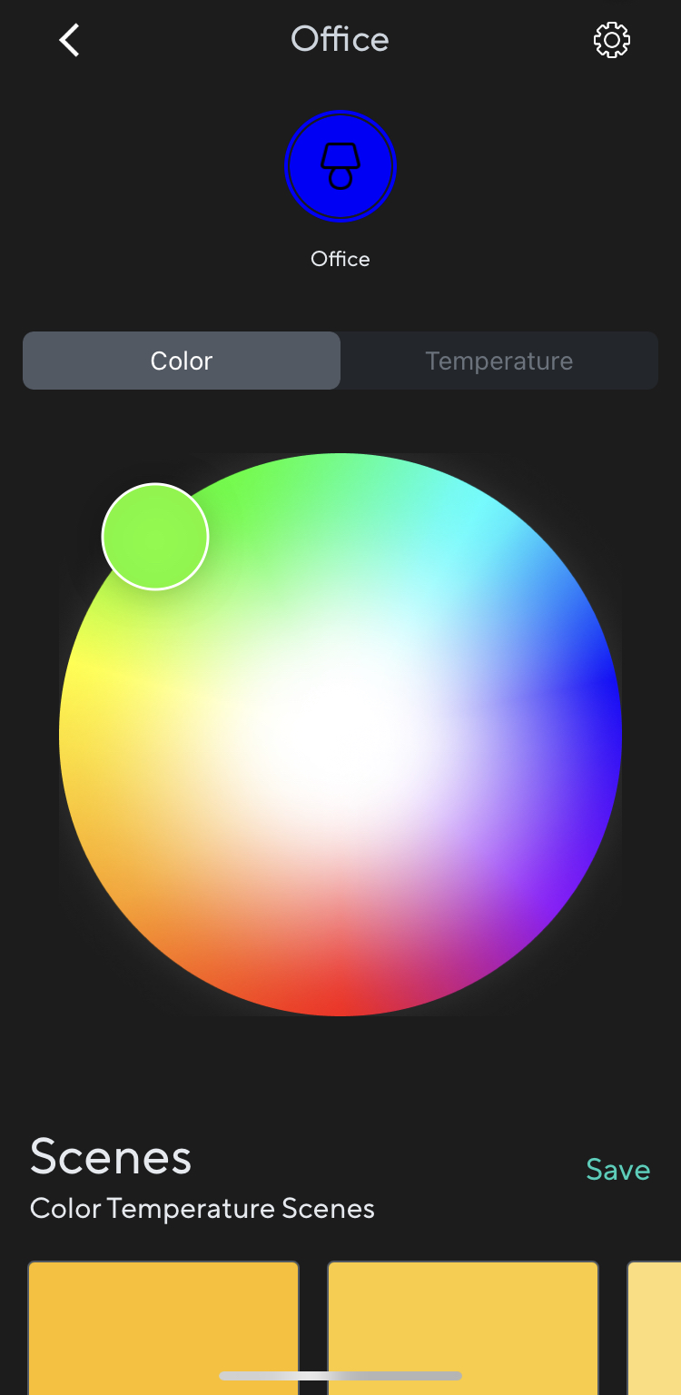Tap the Office label under lamp icon

pos(340,259)
